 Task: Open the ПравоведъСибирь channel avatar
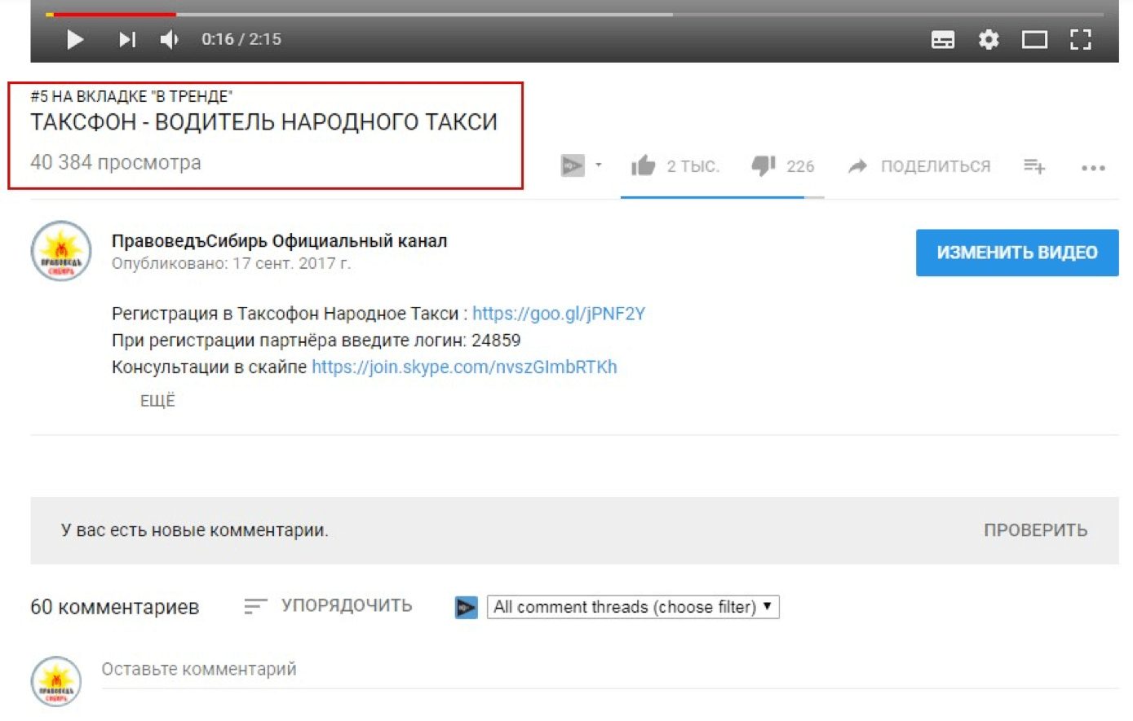tap(61, 251)
